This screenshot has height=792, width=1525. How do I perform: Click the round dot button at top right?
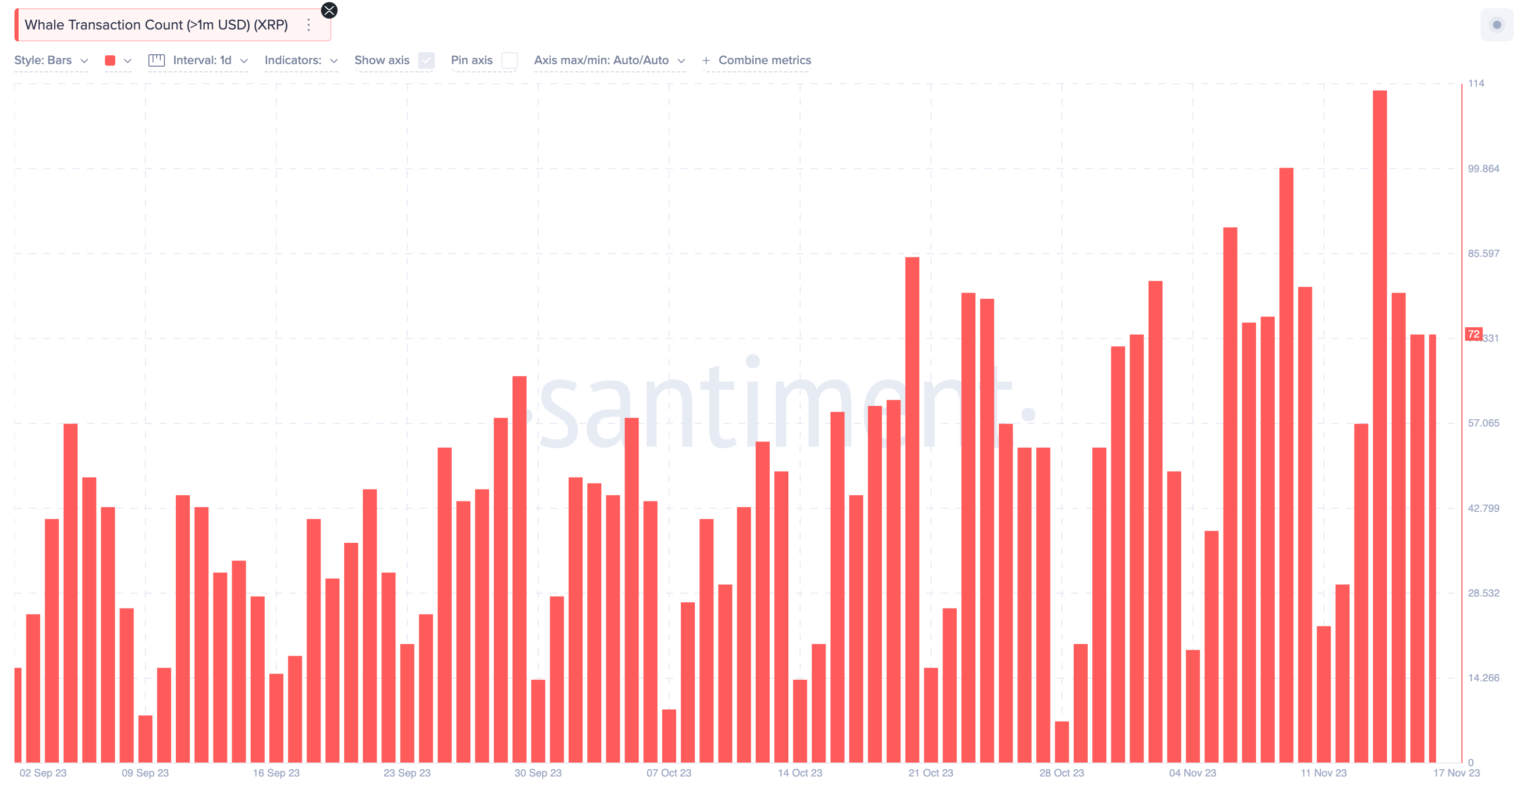(1497, 25)
